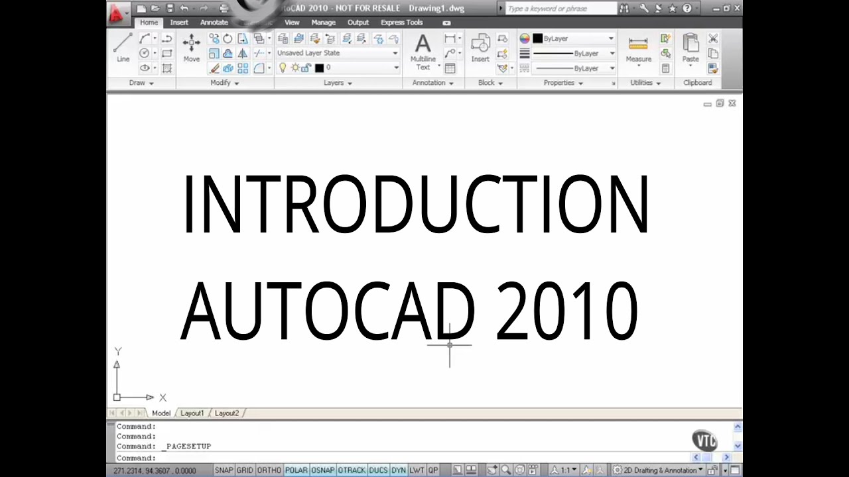The image size is (849, 477).
Task: Expand the Modify panel
Action: pos(224,83)
